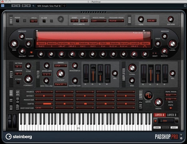This screenshot has width=187, height=144.
Task: Click the oscillator Gain knob
Action: (158, 44)
